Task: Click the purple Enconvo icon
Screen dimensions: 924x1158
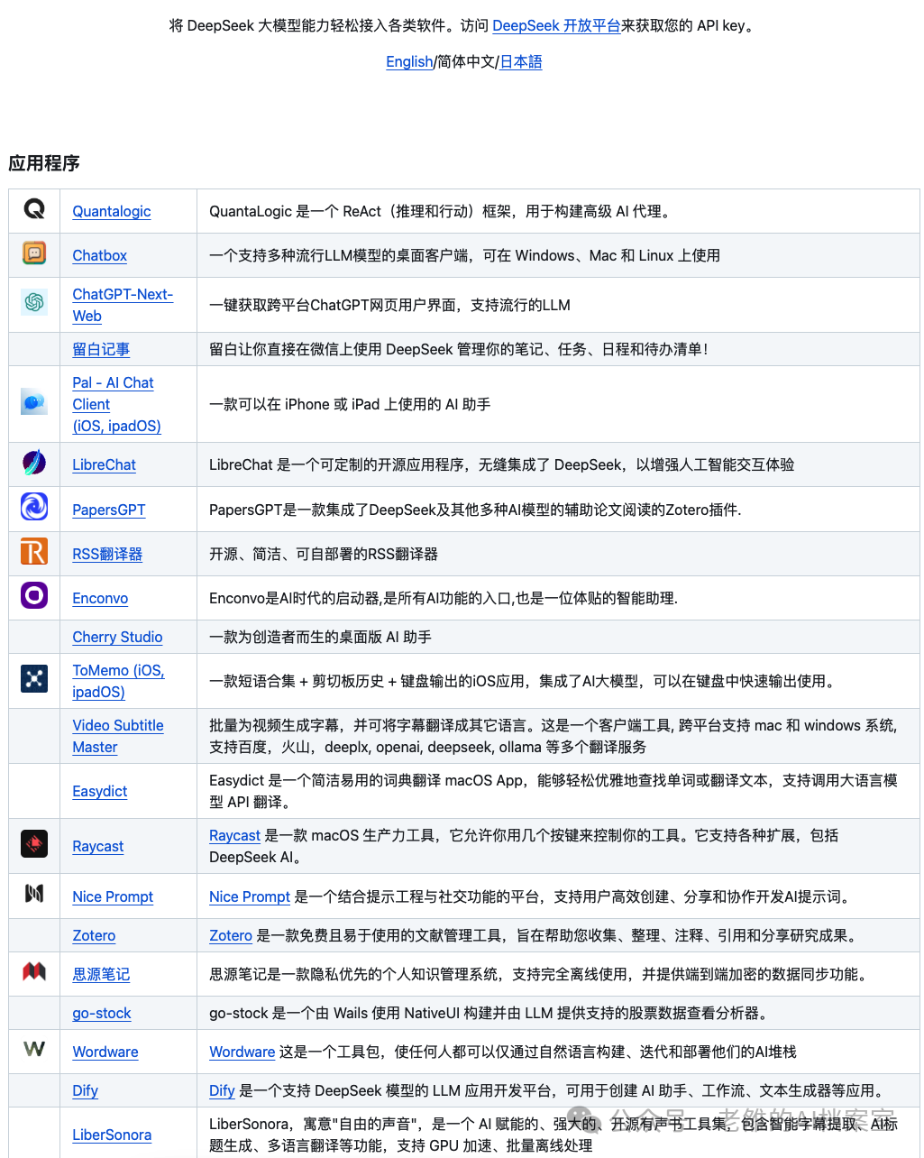Action: (34, 595)
